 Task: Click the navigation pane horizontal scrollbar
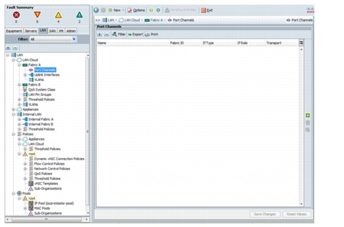point(47,219)
